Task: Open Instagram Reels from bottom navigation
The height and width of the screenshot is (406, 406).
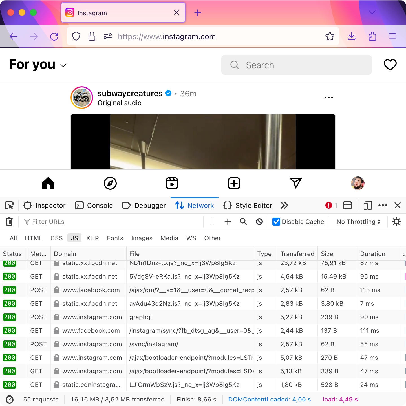Action: tap(172, 183)
